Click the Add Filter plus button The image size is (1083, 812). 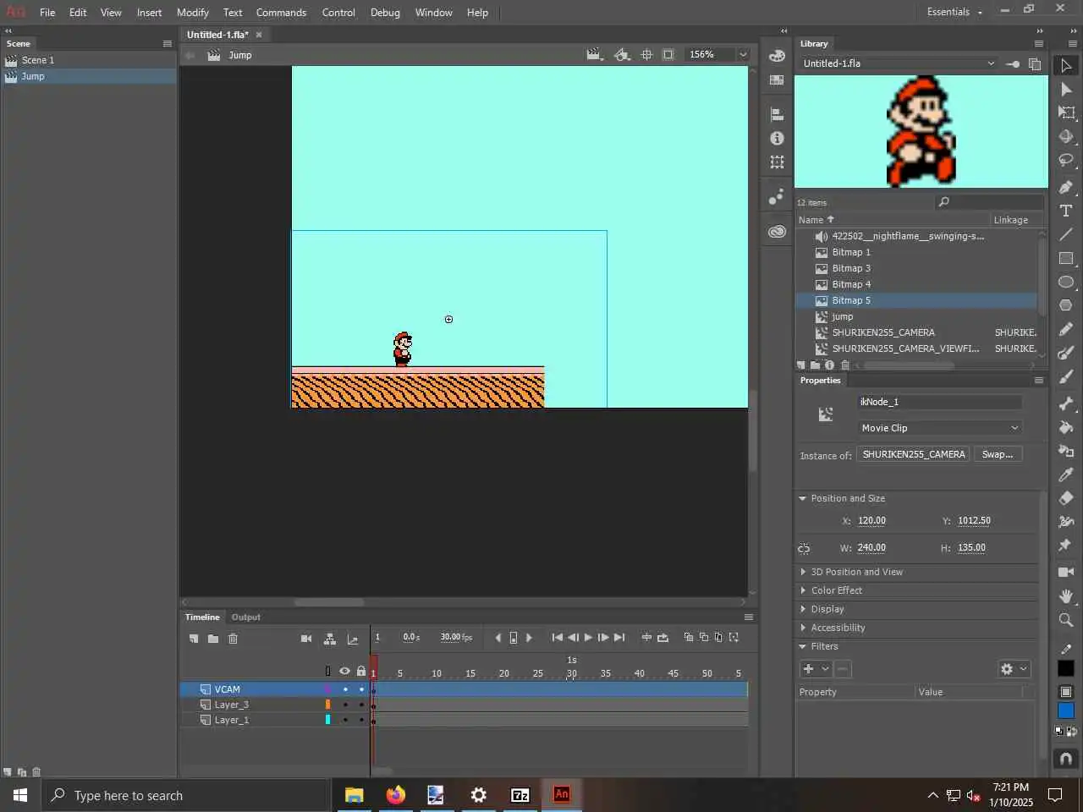808,669
